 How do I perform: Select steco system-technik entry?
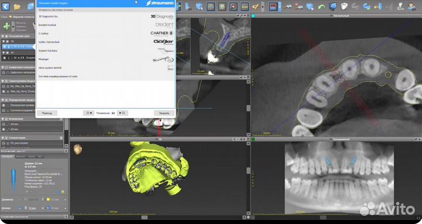click(x=105, y=68)
